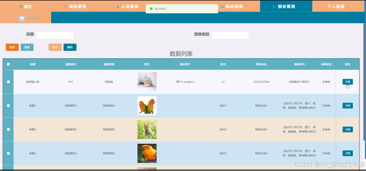Click the 宠物猫认养 title cell
This screenshot has height=171, width=366.
coord(33,82)
